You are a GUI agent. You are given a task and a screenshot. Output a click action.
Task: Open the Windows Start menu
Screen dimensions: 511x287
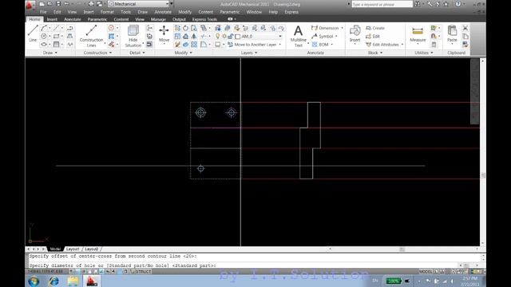coord(34,281)
